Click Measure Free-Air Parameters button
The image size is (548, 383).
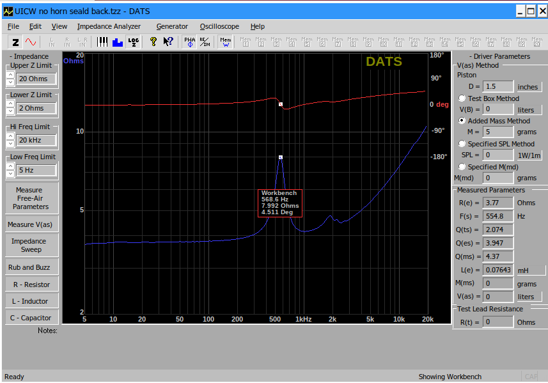(31, 198)
